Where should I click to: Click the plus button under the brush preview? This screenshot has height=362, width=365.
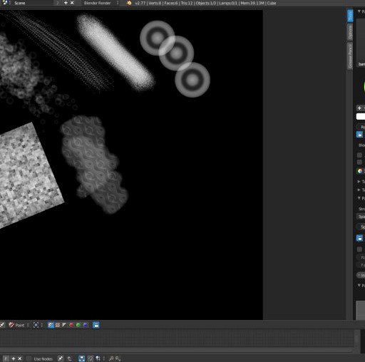(x=359, y=108)
